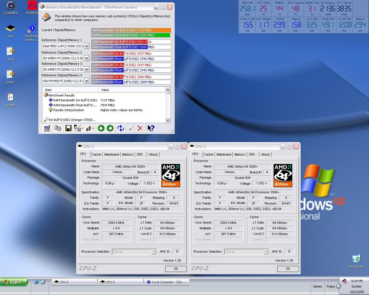
Task: Select Benchmark Results row in list
Action: [62, 95]
